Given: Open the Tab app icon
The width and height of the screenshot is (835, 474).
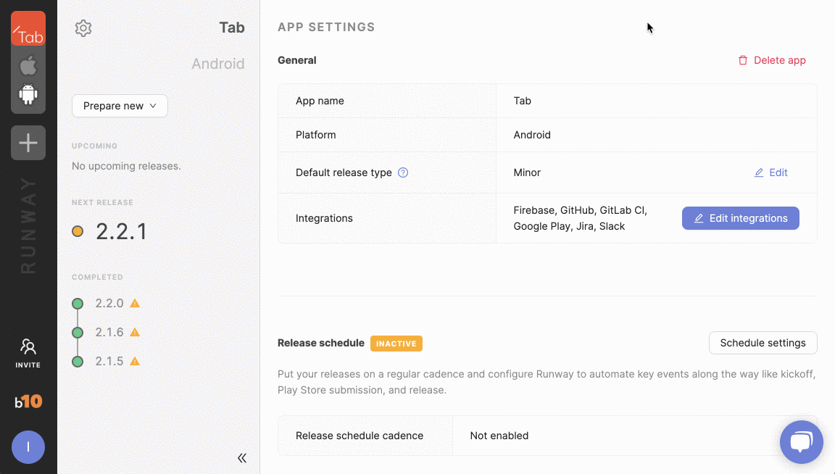Looking at the screenshot, I should (28, 29).
